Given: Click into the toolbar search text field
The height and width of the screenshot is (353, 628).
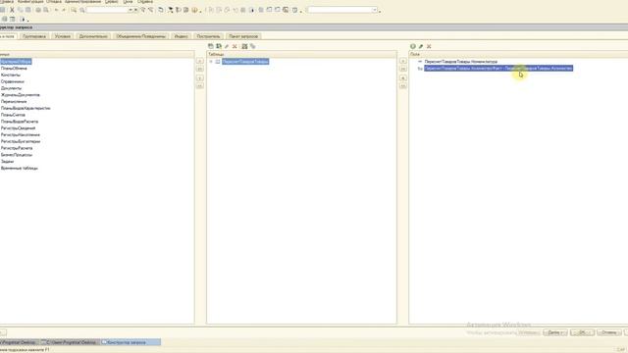Looking at the screenshot, I should (107, 10).
